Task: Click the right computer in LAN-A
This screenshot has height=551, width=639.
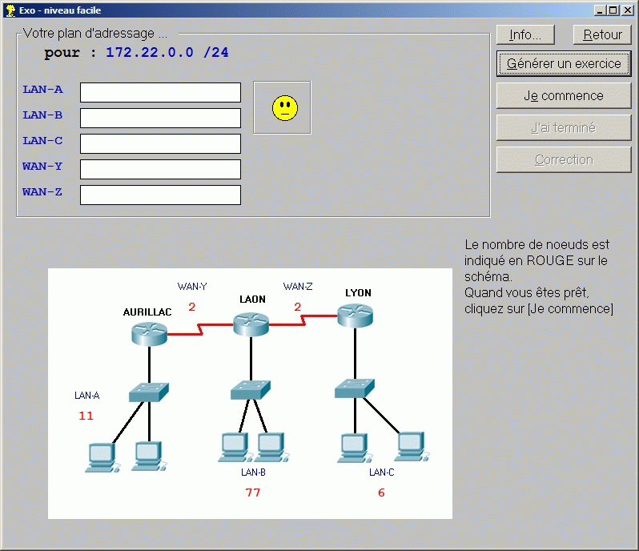Action: (x=149, y=456)
